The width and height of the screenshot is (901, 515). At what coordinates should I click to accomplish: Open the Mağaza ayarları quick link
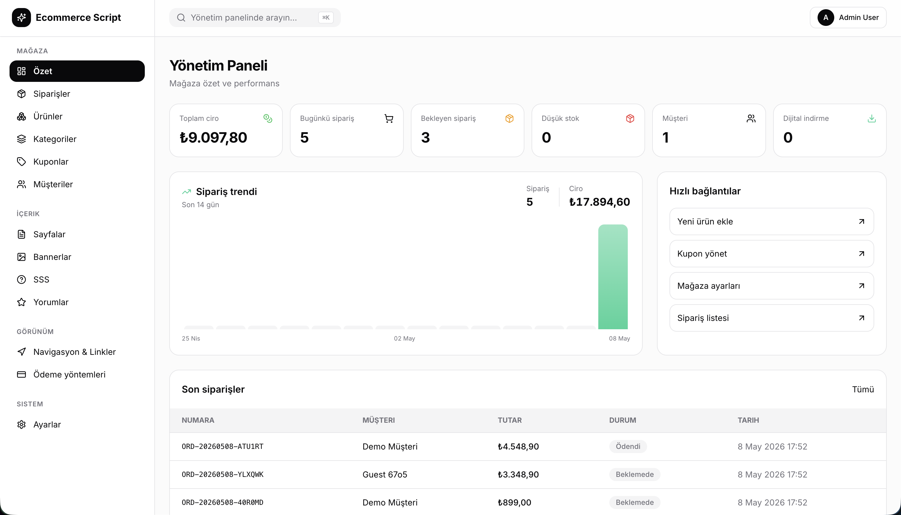tap(771, 286)
